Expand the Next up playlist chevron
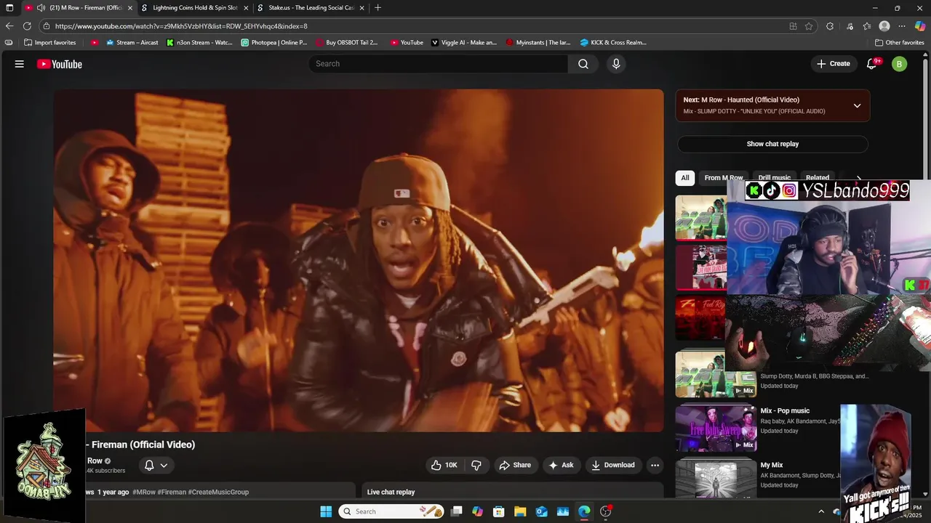The height and width of the screenshot is (523, 931). coord(857,105)
